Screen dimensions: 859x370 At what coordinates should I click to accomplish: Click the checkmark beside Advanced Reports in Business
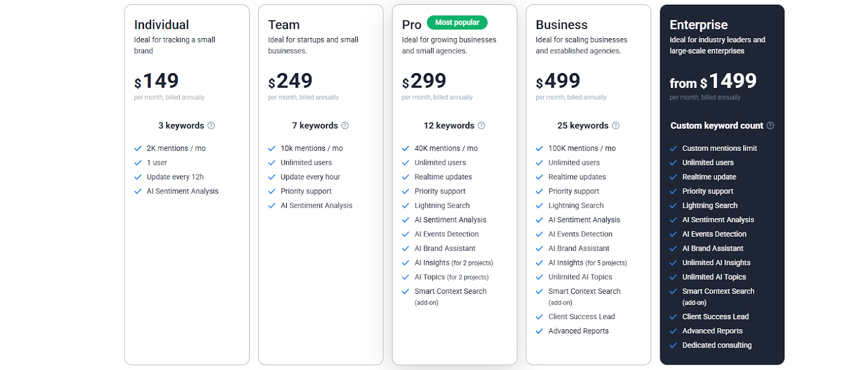click(x=540, y=331)
